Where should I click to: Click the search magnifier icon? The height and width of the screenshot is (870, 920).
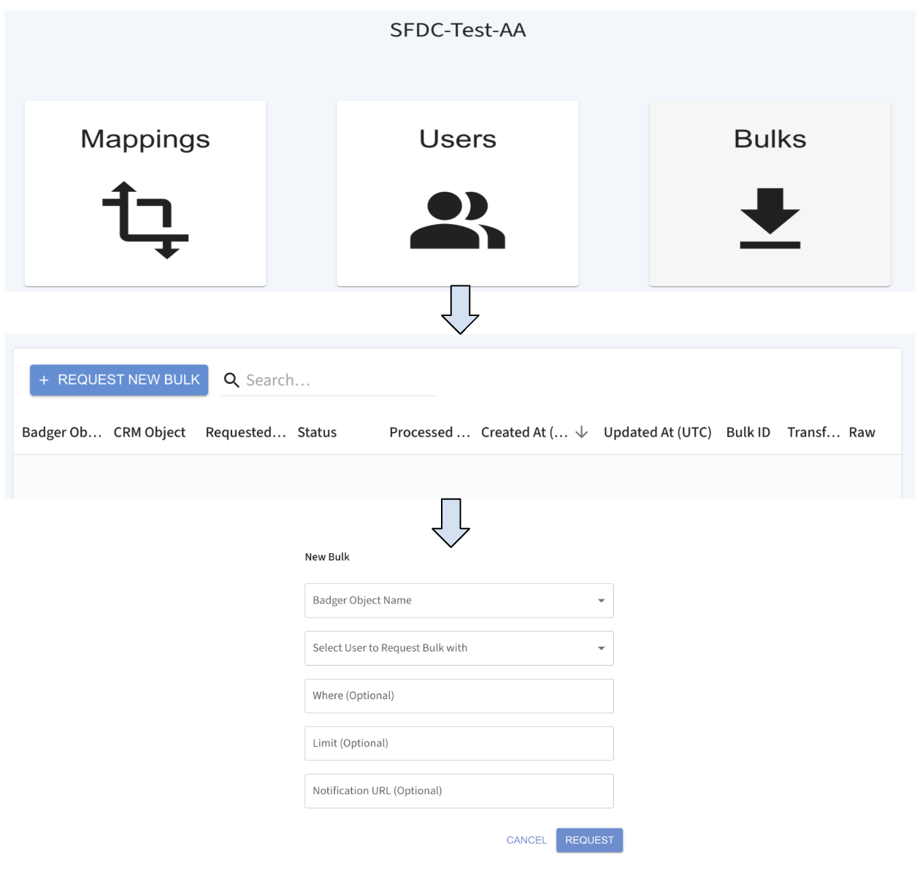[231, 380]
